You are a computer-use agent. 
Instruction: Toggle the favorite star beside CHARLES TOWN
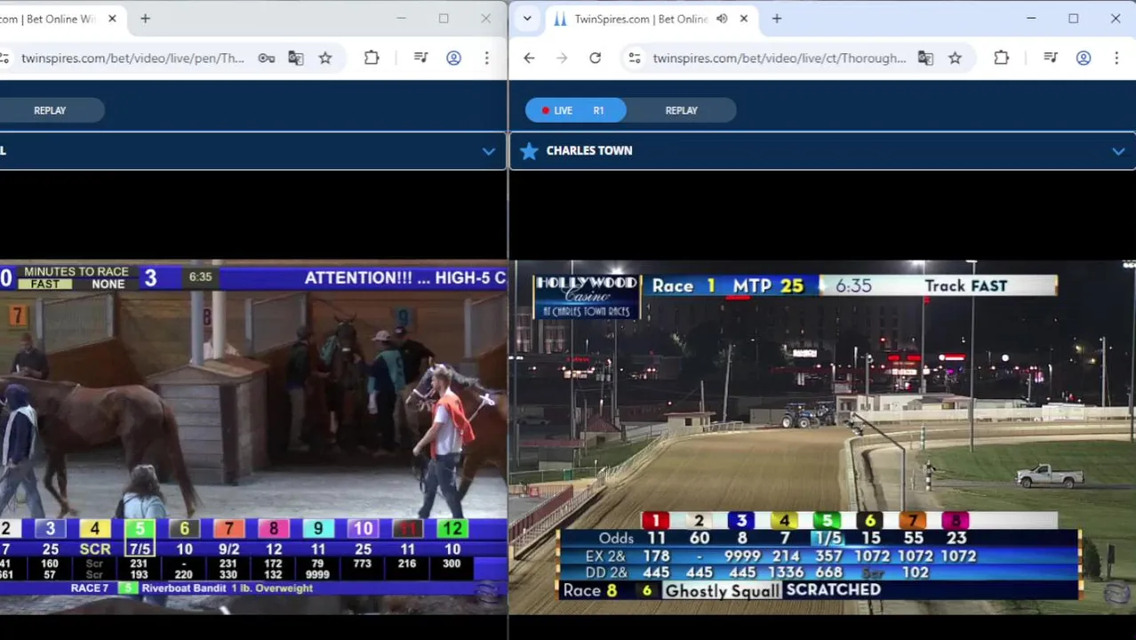pyautogui.click(x=529, y=151)
